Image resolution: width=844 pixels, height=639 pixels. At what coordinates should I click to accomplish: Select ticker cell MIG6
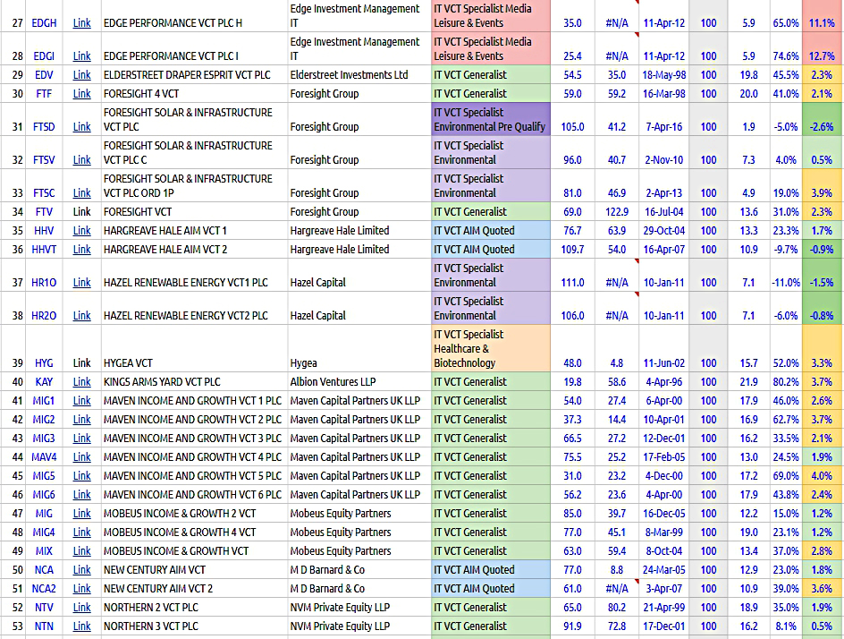pos(44,495)
